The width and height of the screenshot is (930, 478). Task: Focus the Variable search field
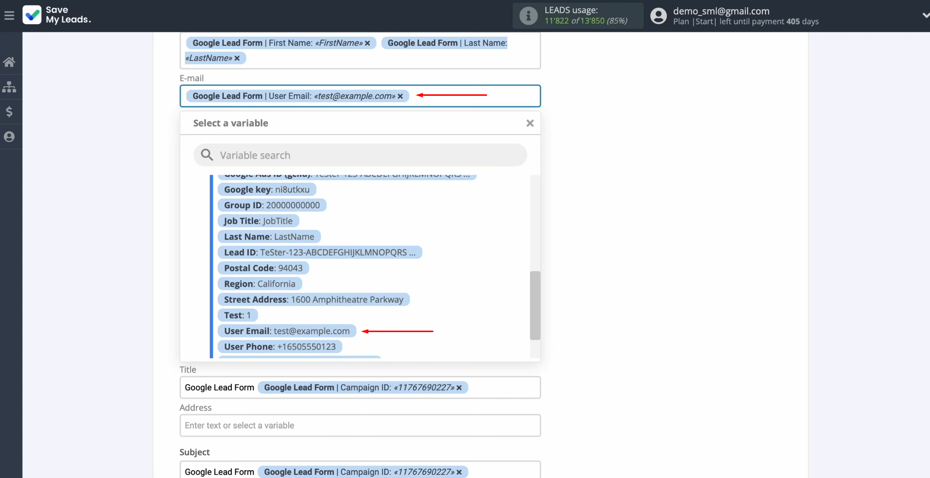[360, 155]
